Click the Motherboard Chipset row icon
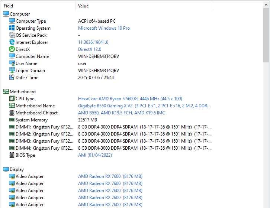Screen dimensions: 270x208 click(12, 113)
